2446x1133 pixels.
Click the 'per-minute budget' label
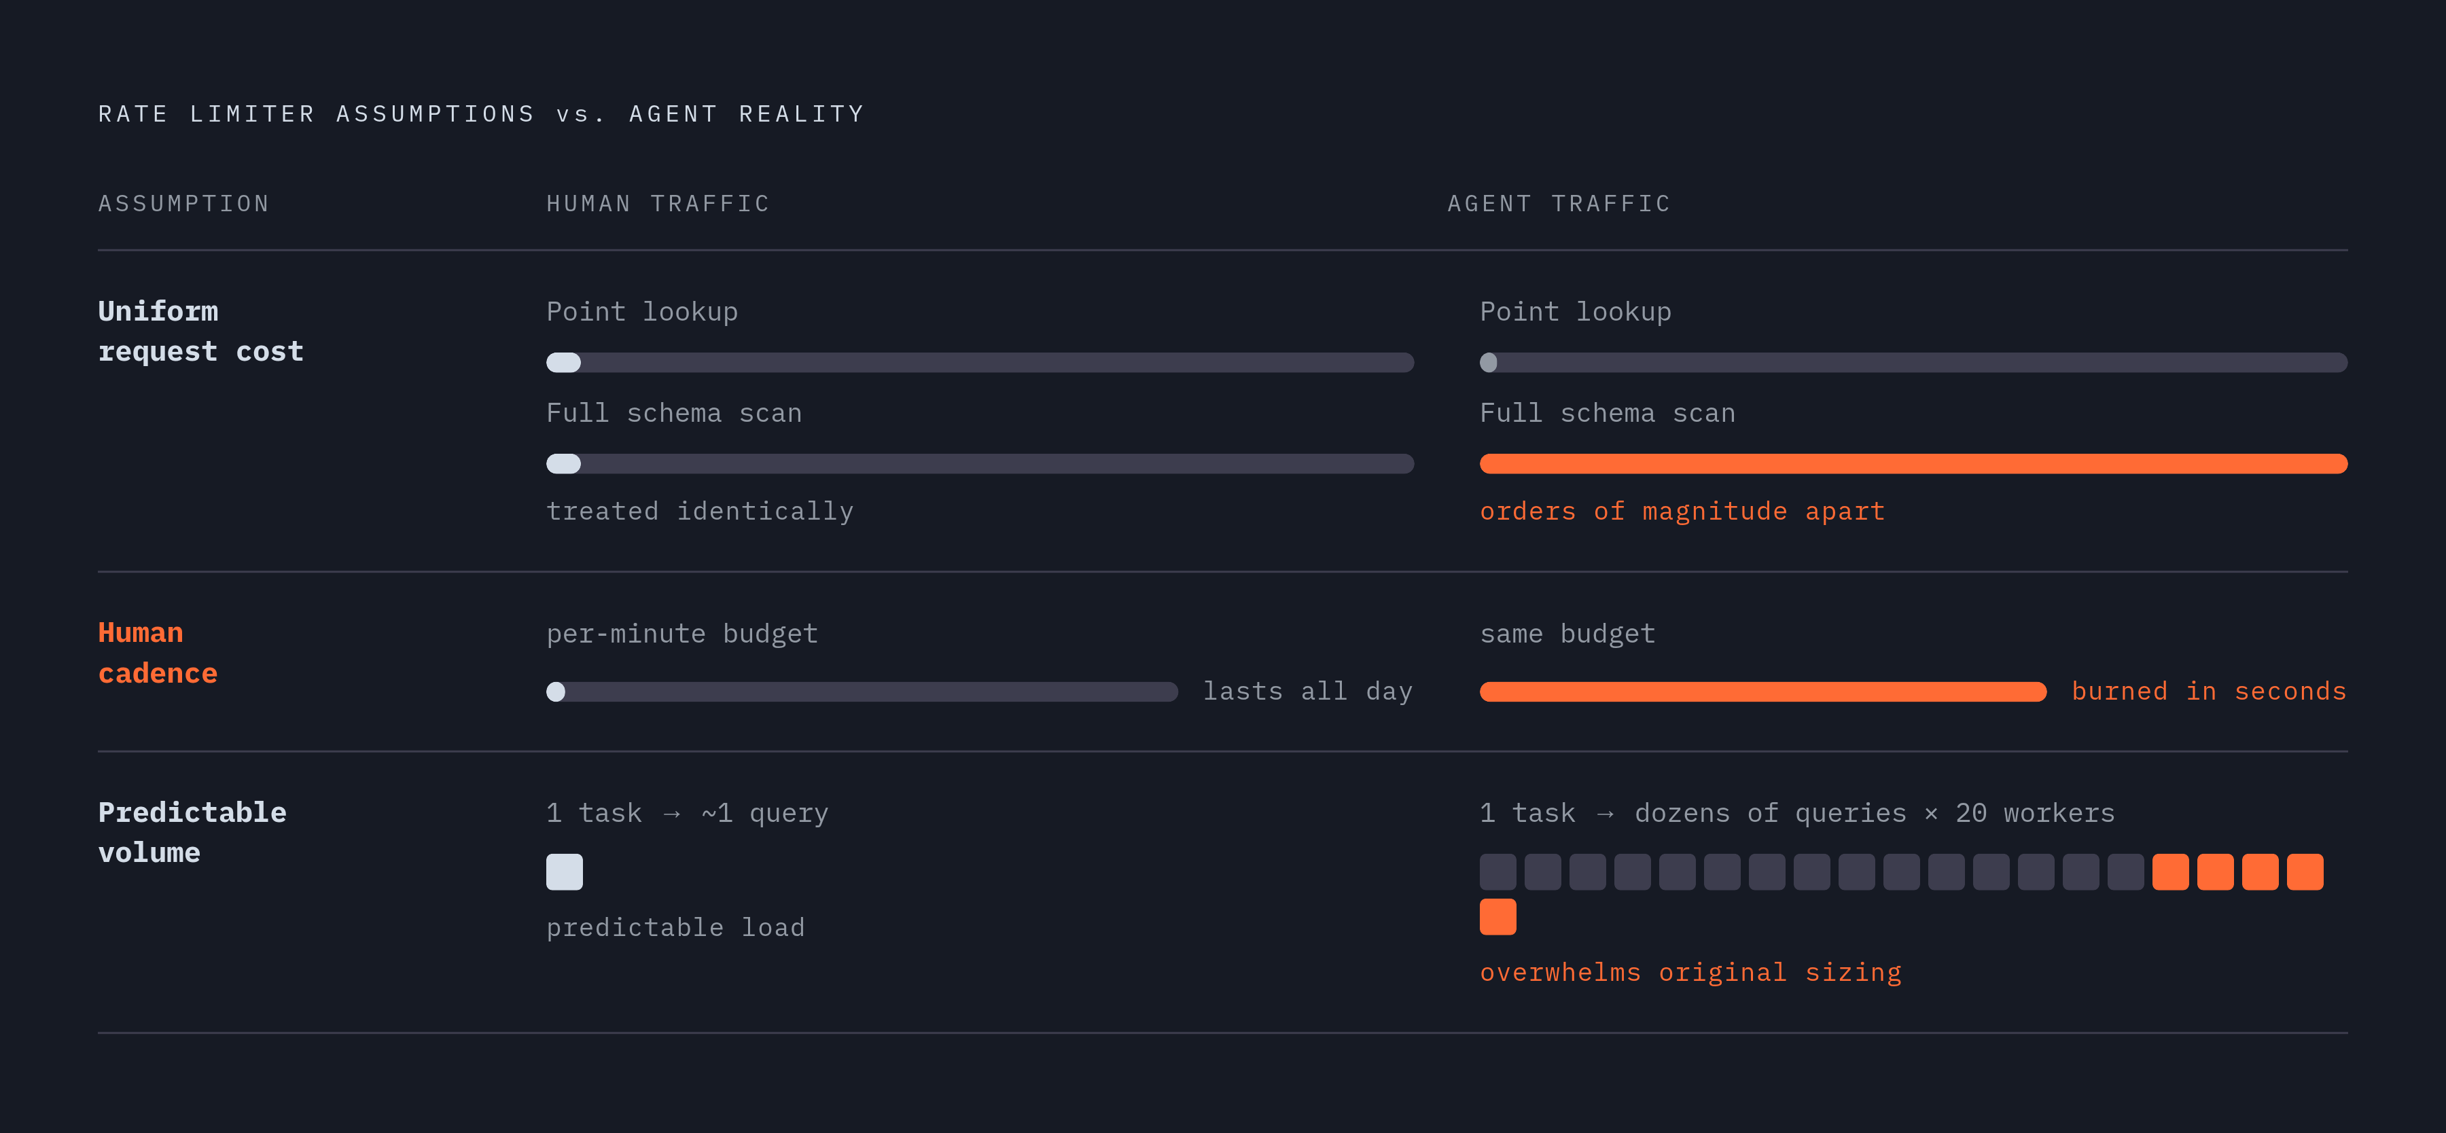(x=681, y=634)
